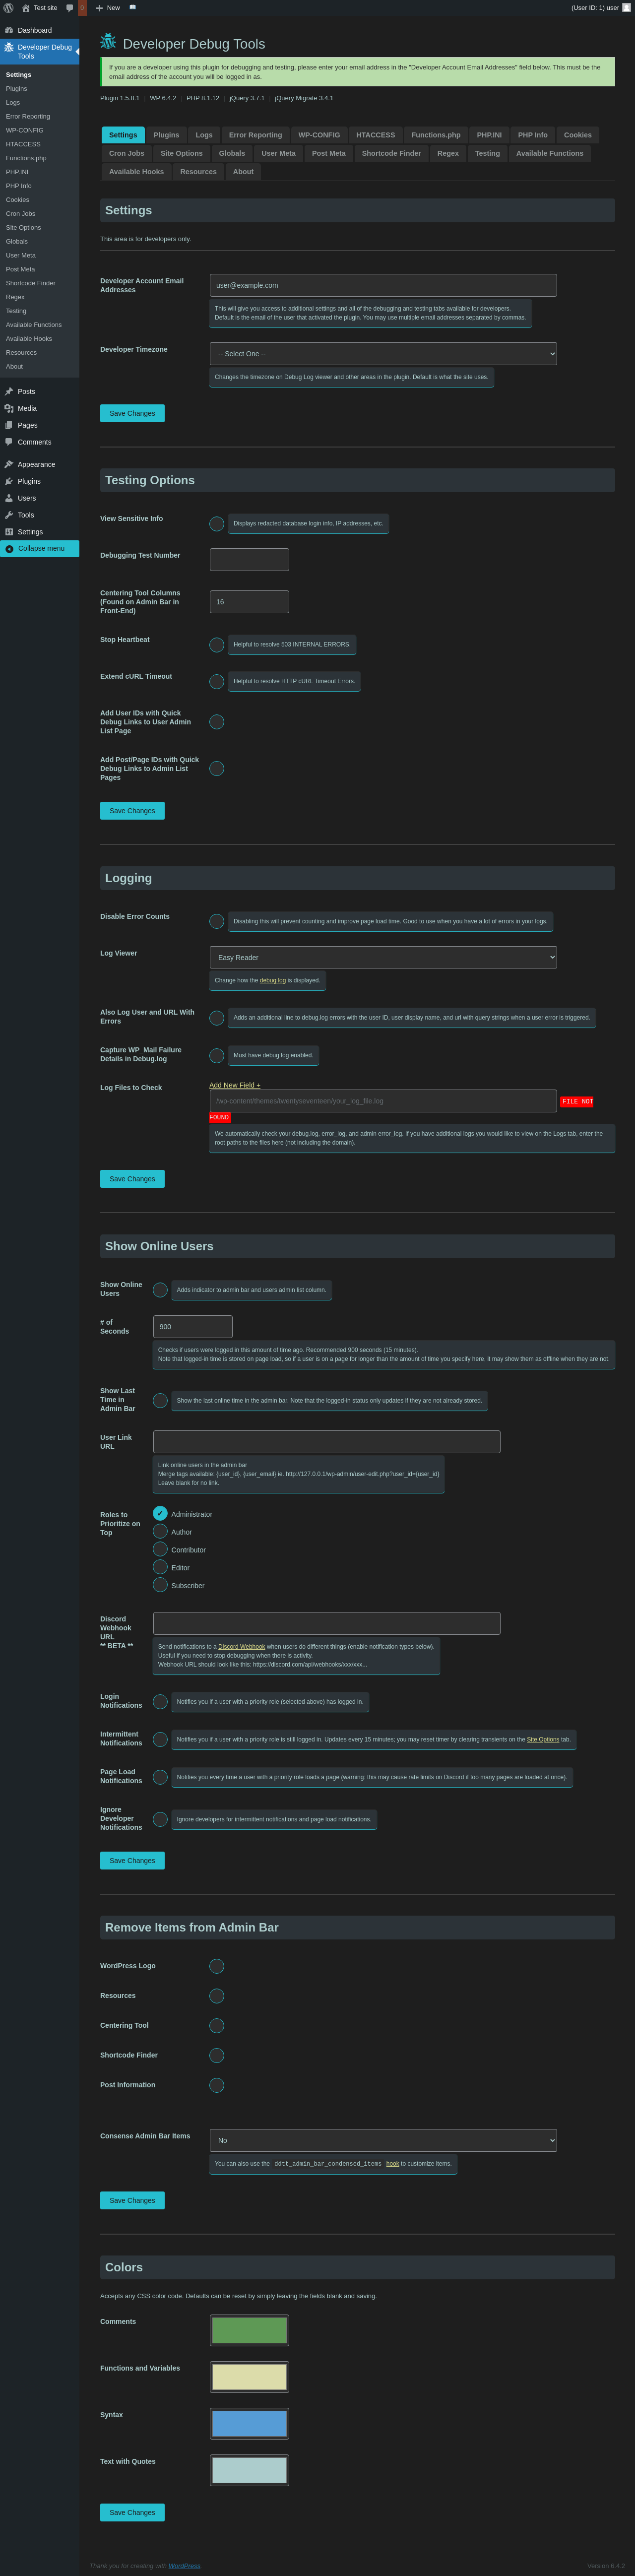
Task: Click the Appearance brush icon
Action: 9,464
